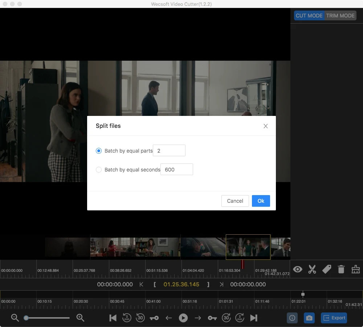This screenshot has height=327, width=363.
Task: Zoom out the timeline with magnifier minus
Action: (x=15, y=318)
